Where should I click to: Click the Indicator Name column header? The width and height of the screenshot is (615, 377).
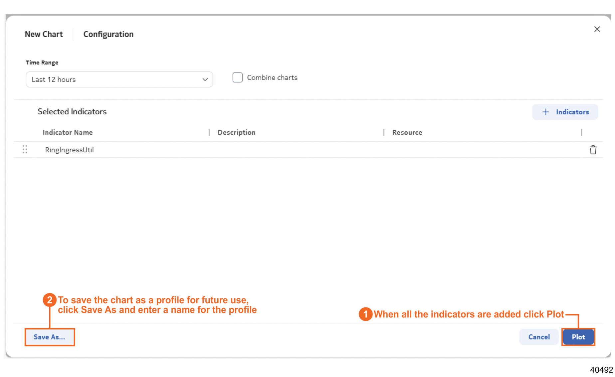coord(68,132)
